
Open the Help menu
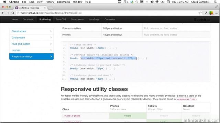tap(88, 2)
